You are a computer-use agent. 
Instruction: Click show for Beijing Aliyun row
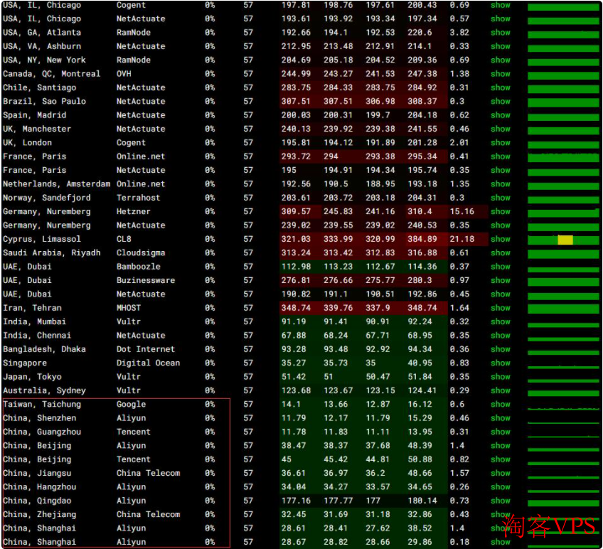(501, 446)
